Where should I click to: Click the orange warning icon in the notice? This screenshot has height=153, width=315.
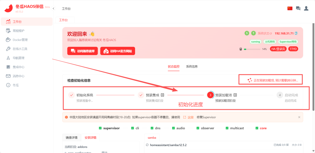tap(66, 117)
